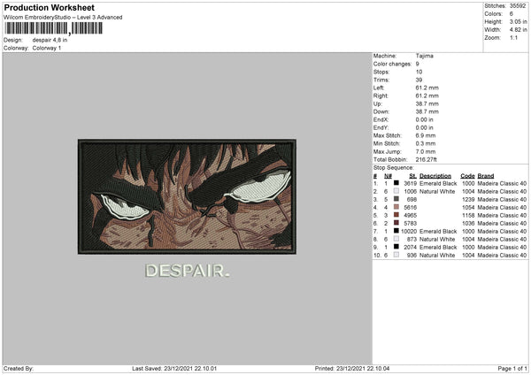
Task: Select 'Madeira Classic 40' in row 10
Action: [502, 256]
